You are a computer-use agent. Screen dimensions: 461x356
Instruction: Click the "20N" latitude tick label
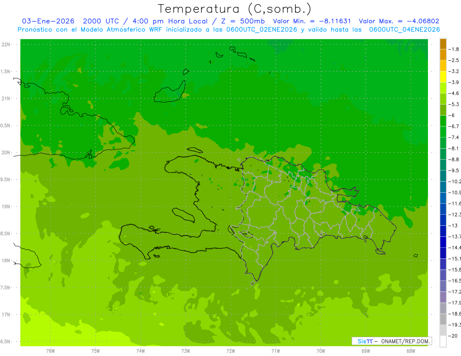(x=7, y=152)
